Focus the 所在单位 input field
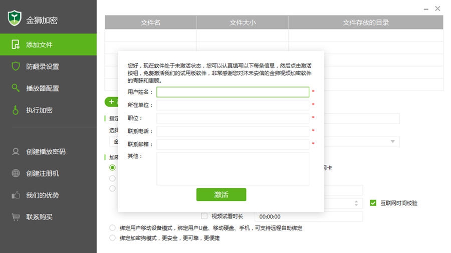Image resolution: width=451 pixels, height=253 pixels. point(233,105)
